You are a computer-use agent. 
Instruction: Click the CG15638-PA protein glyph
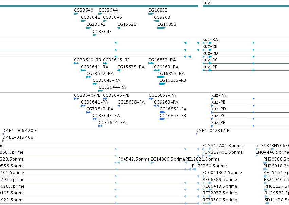coord(119,106)
